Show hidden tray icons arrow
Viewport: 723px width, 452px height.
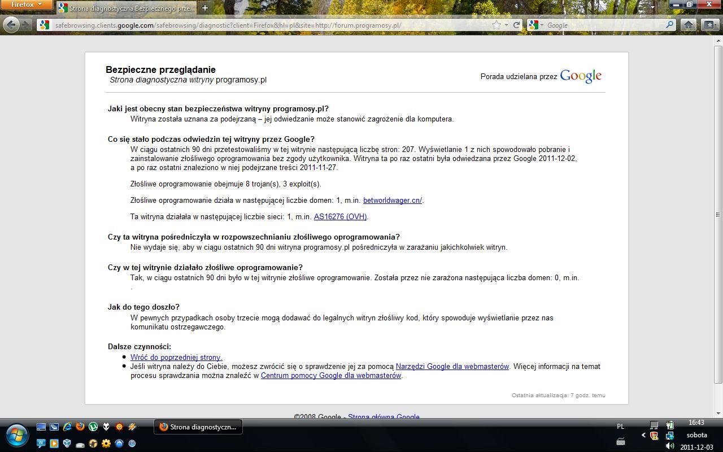point(643,435)
